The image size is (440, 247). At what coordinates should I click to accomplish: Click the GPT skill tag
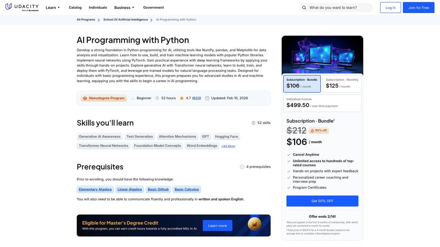pos(206,136)
